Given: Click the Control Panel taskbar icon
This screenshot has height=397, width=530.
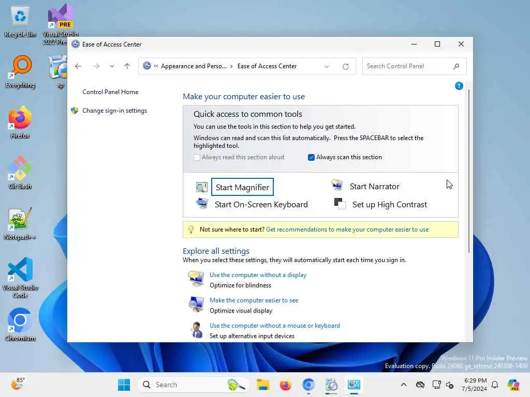Looking at the screenshot, I should point(354,385).
